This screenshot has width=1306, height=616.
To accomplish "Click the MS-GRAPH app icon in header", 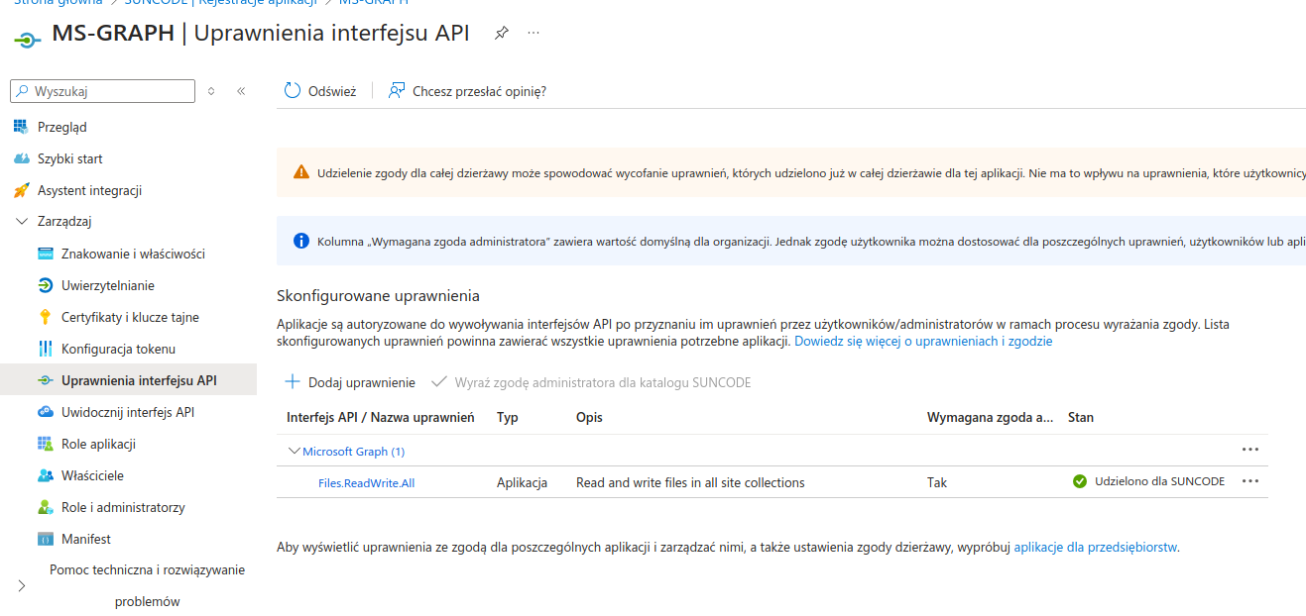I will tap(27, 39).
